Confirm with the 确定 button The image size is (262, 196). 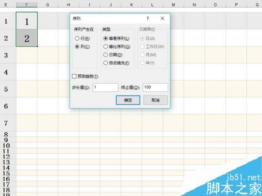128,100
